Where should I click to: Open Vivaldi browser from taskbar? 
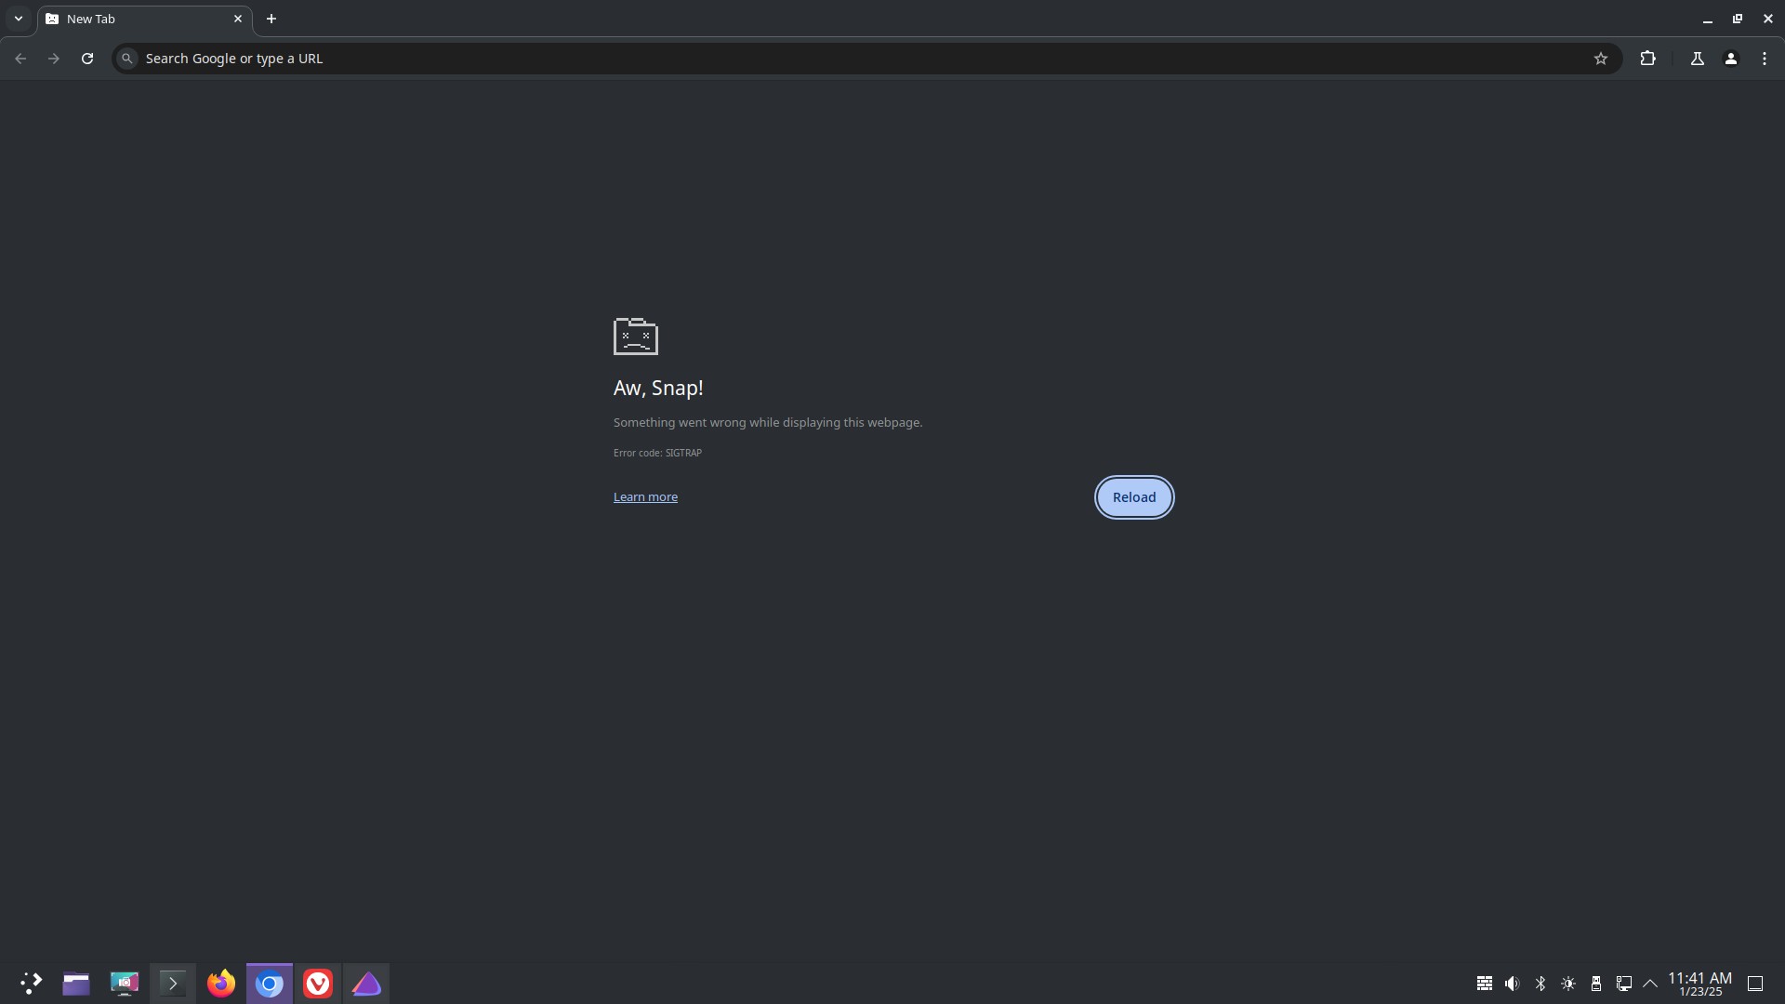[318, 984]
